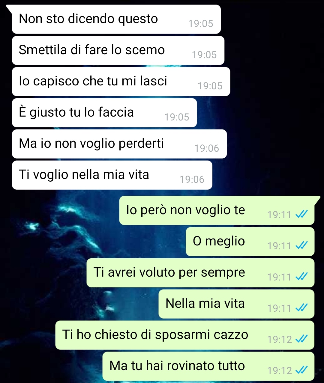
Task: Tap the green bubble "Nella mia vita"
Action: [236, 304]
